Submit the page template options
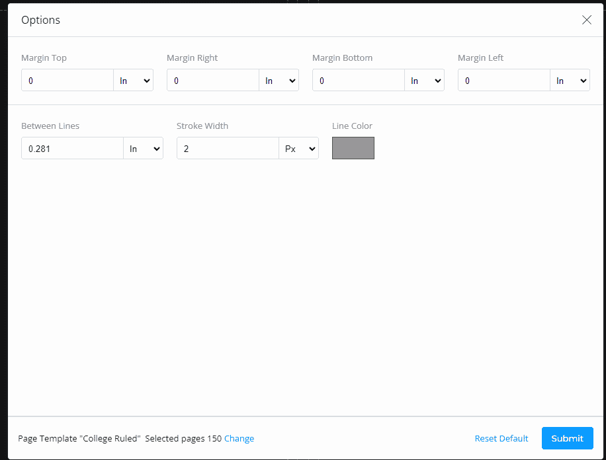The image size is (606, 460). (568, 438)
